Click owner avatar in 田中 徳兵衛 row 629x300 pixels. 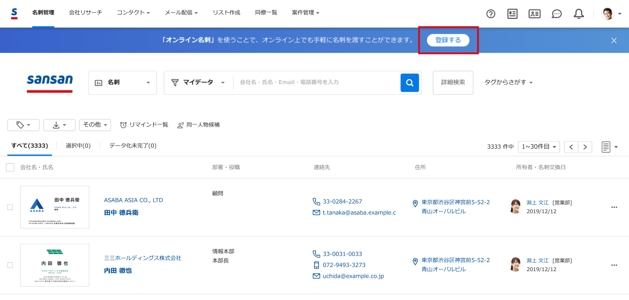[x=515, y=207]
